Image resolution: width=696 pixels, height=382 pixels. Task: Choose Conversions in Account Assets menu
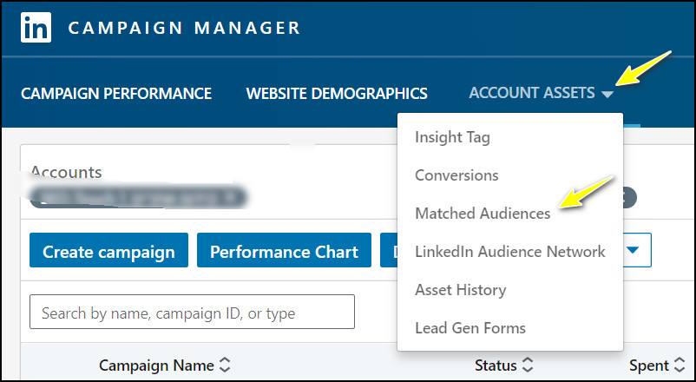tap(456, 175)
